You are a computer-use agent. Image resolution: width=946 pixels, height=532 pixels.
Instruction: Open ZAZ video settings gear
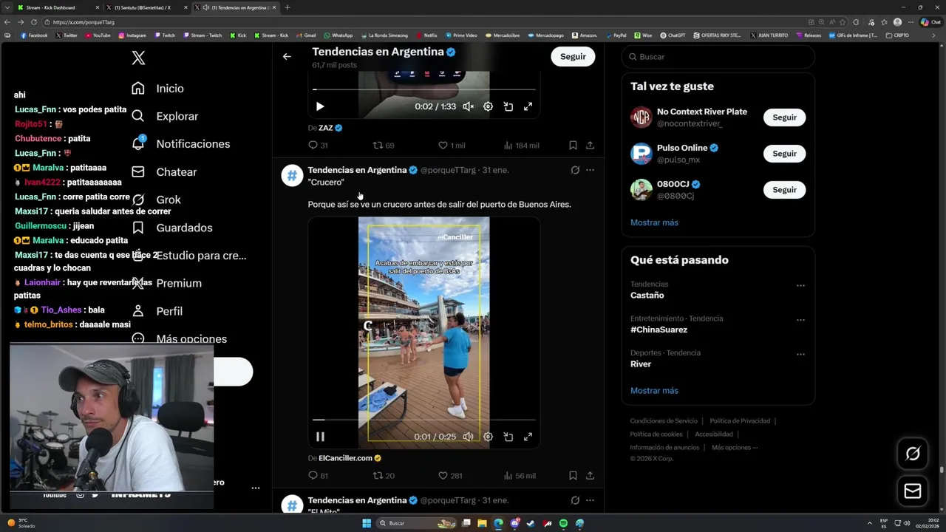(x=488, y=106)
